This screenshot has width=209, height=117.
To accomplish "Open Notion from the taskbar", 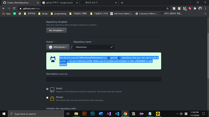I will pos(133,114).
